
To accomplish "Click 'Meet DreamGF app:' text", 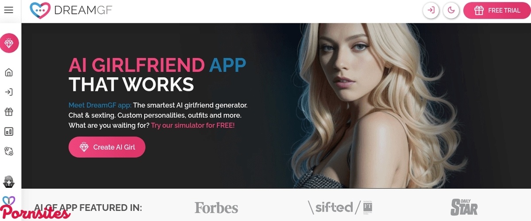I will coord(100,105).
